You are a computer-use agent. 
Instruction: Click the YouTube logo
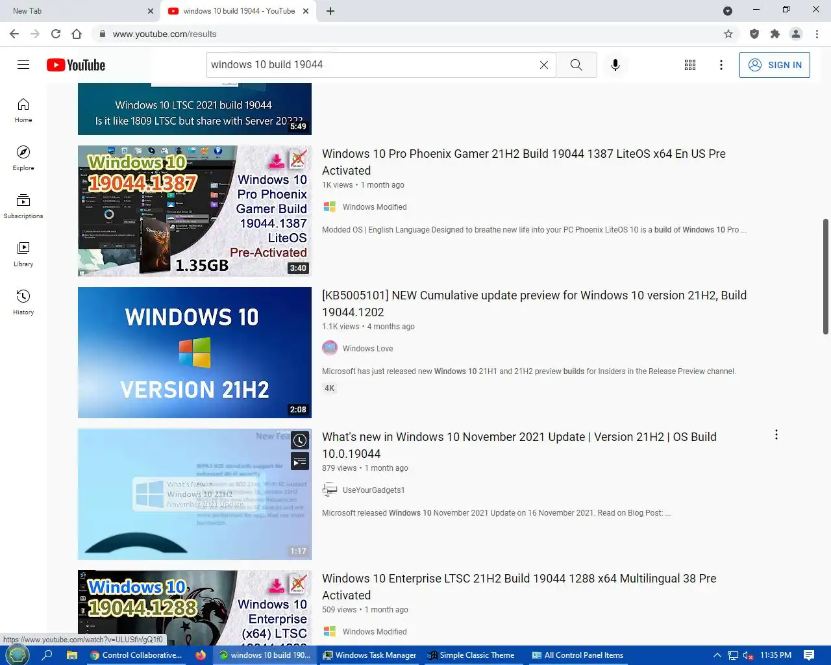(76, 65)
